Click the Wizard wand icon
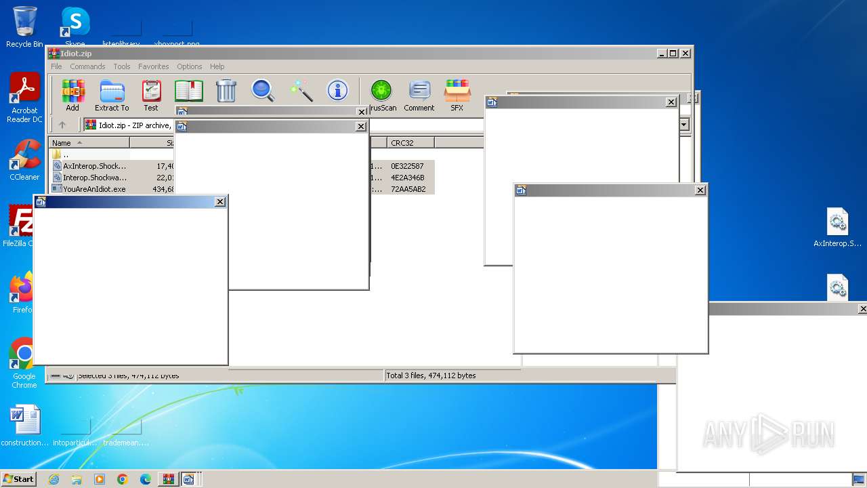This screenshot has width=867, height=488. [x=301, y=91]
